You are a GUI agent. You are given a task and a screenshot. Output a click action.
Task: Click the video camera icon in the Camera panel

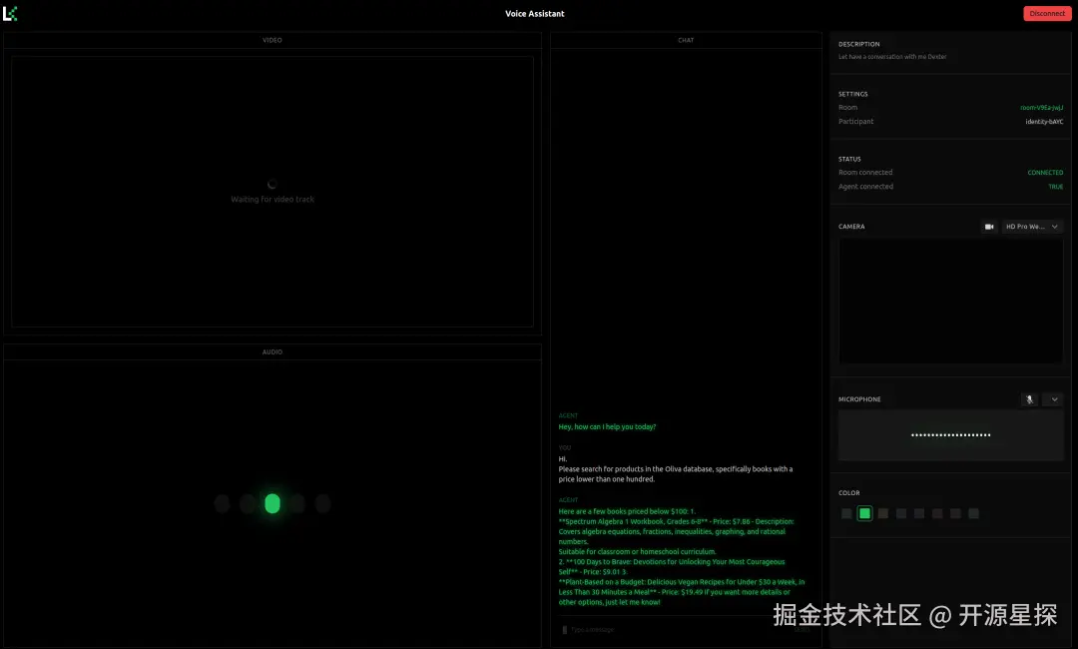click(988, 226)
